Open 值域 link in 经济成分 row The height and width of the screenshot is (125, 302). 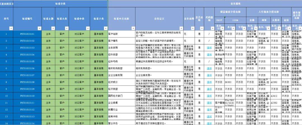click(209, 82)
